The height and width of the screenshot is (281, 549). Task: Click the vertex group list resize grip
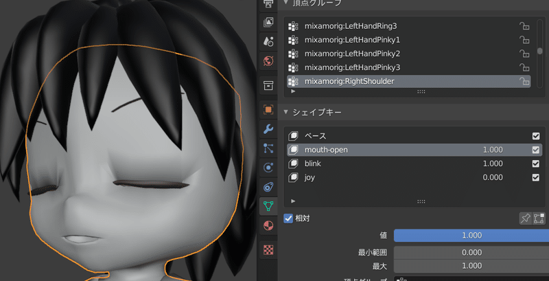(x=421, y=91)
